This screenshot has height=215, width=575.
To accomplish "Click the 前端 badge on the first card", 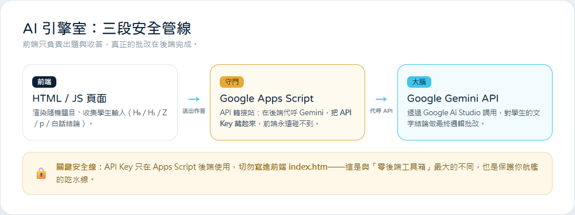I will tap(44, 82).
